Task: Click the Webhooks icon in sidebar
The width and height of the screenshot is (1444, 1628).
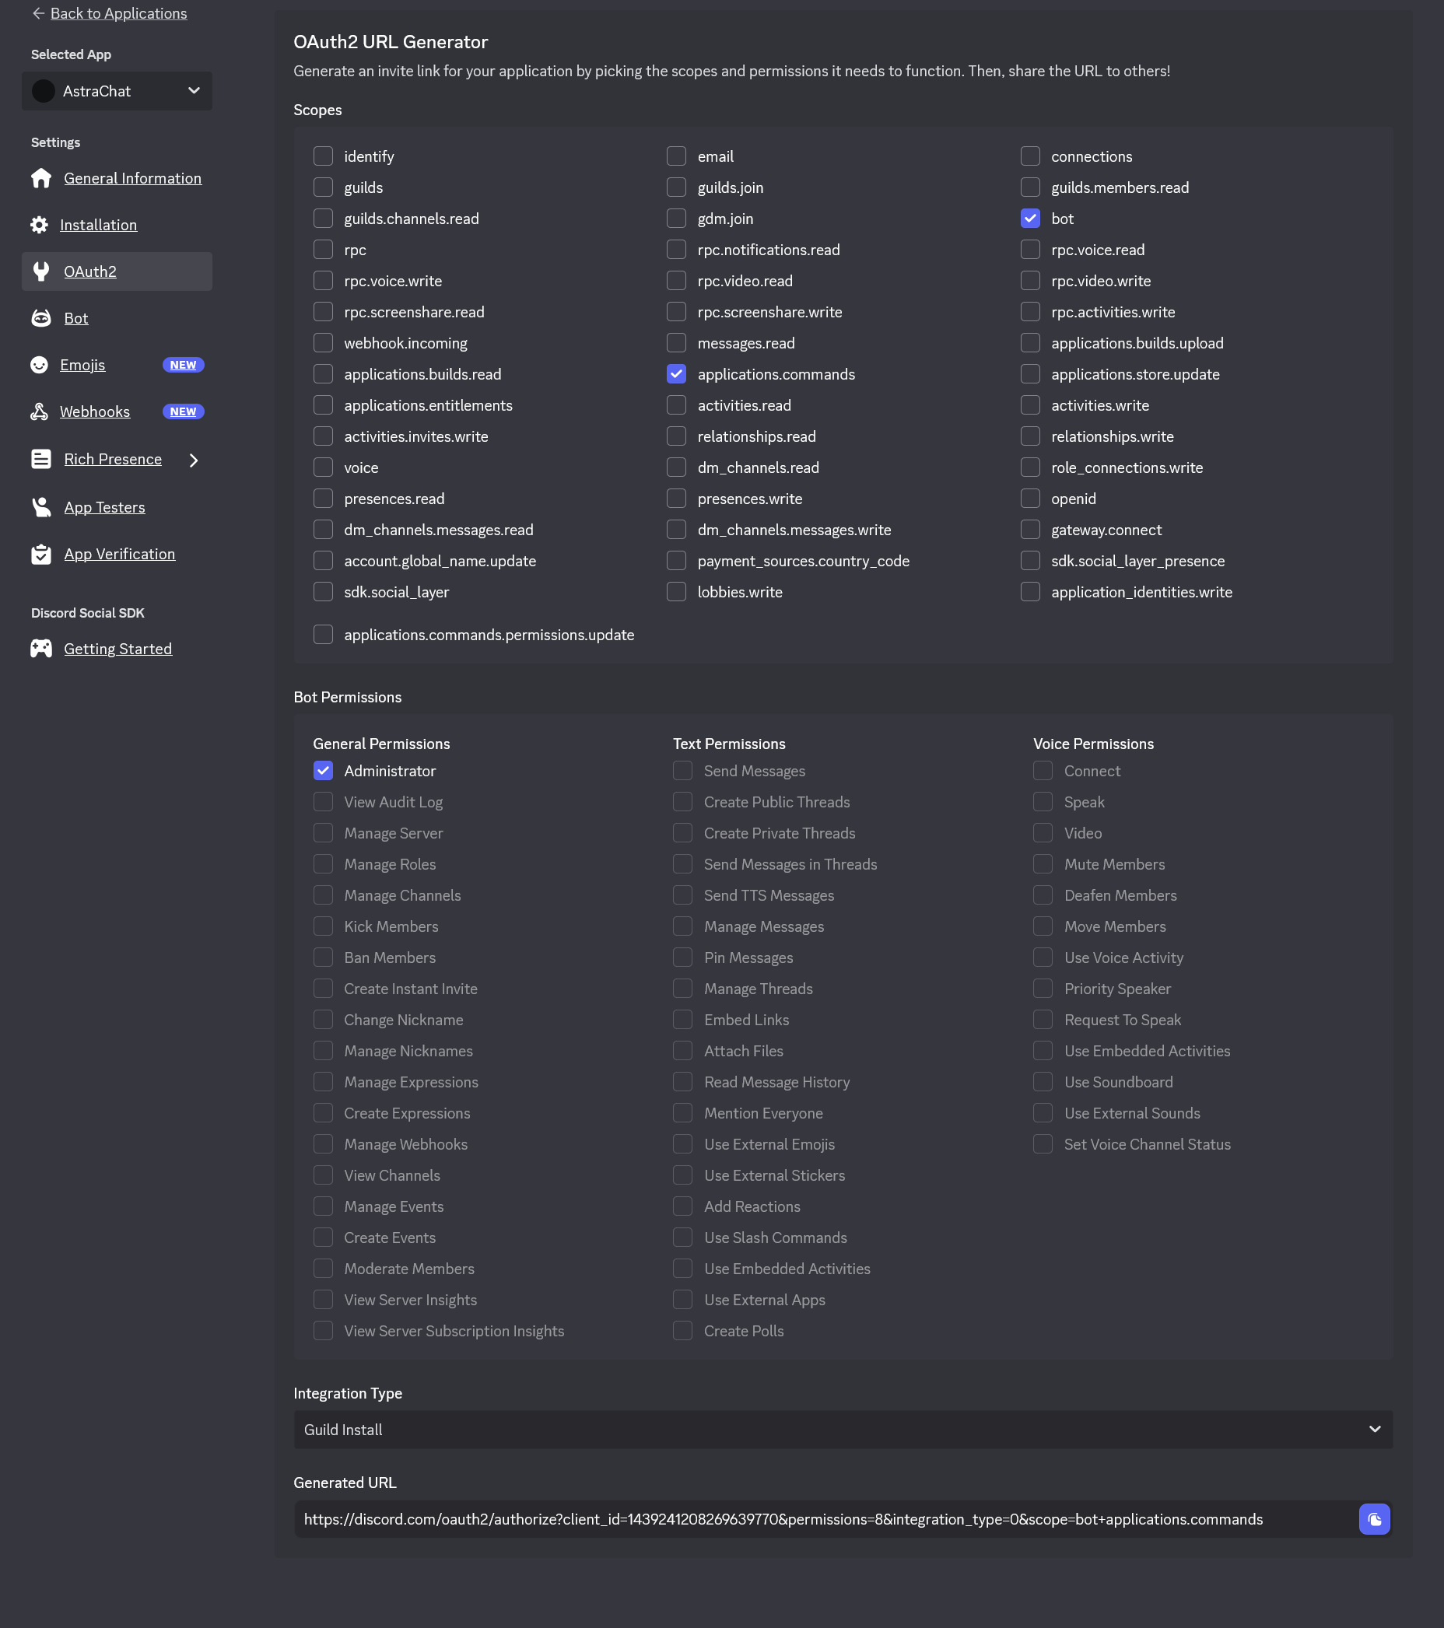Action: [x=39, y=411]
